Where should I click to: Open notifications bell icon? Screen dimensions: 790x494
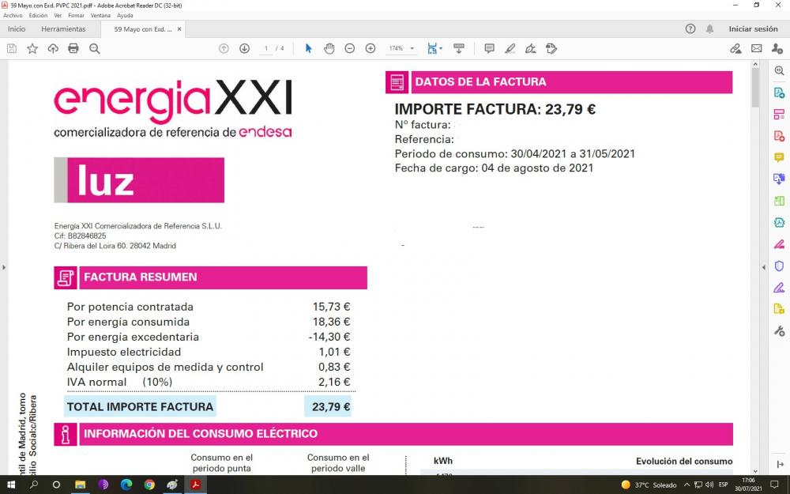pyautogui.click(x=709, y=28)
